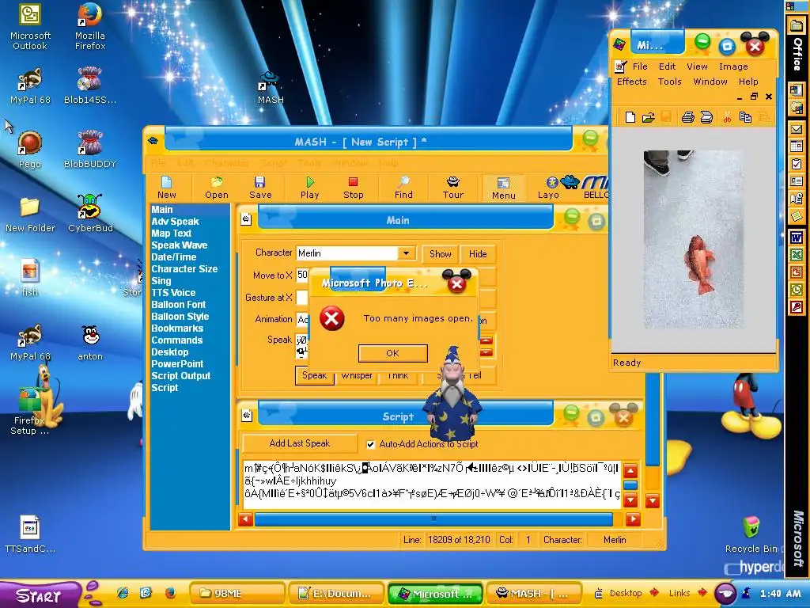This screenshot has width=810, height=608.
Task: Click the Start button on taskbar
Action: (x=40, y=595)
